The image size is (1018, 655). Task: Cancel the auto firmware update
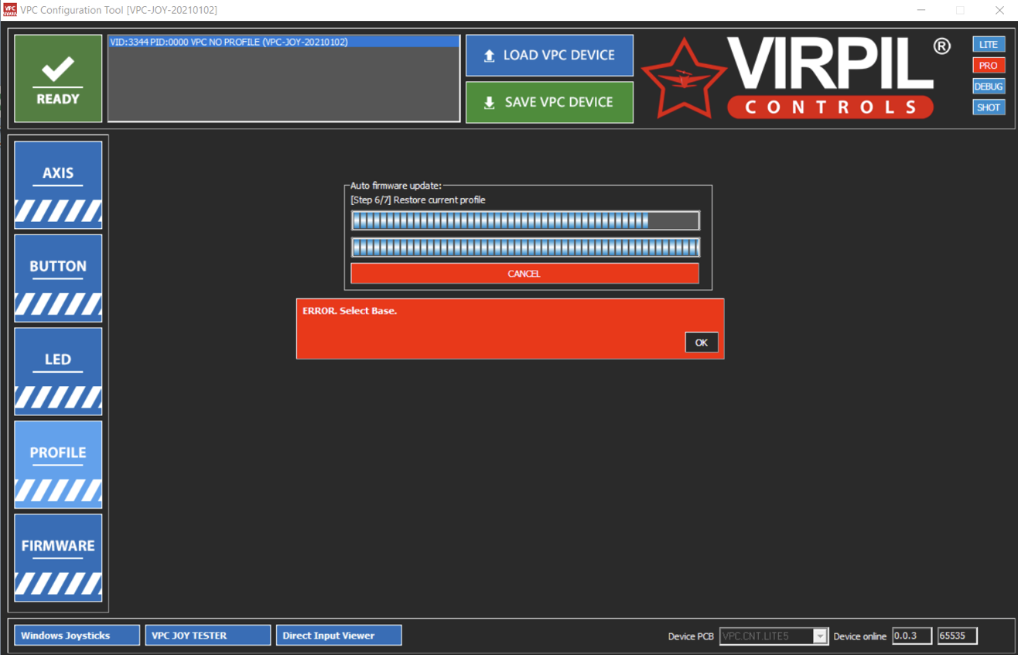point(524,274)
